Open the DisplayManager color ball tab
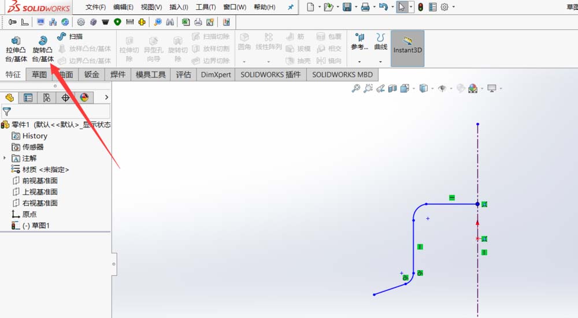 pyautogui.click(x=84, y=98)
